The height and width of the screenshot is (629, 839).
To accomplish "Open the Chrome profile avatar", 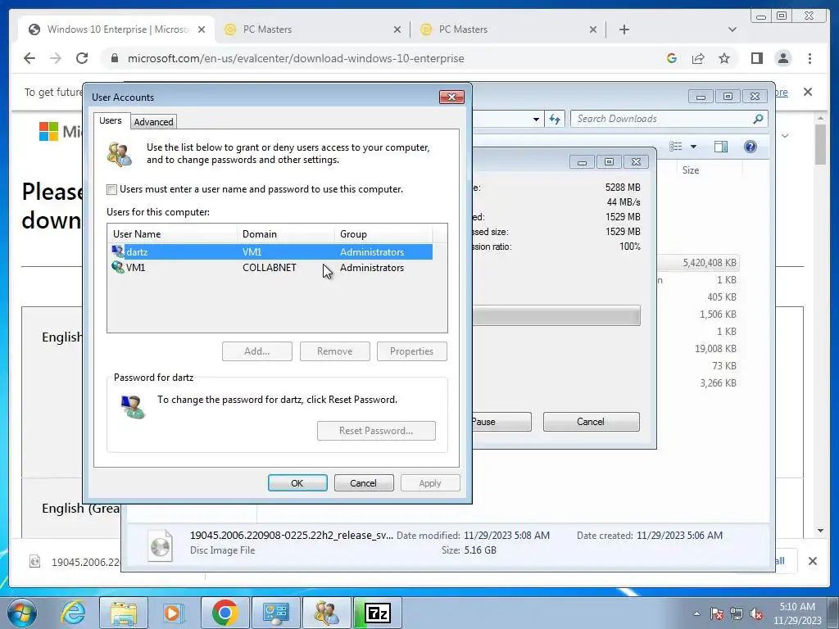I will pyautogui.click(x=782, y=58).
